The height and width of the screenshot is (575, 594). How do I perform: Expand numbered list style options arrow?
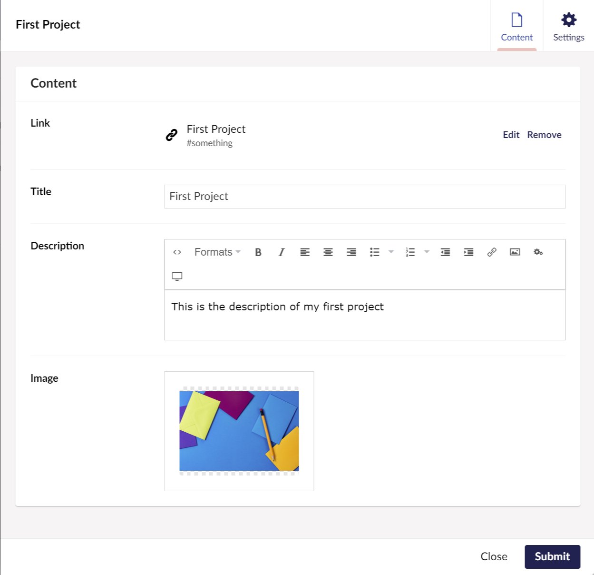click(427, 252)
